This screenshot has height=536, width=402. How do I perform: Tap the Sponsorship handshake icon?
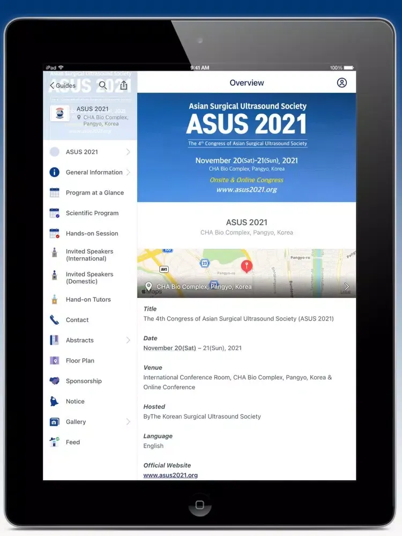coord(55,381)
